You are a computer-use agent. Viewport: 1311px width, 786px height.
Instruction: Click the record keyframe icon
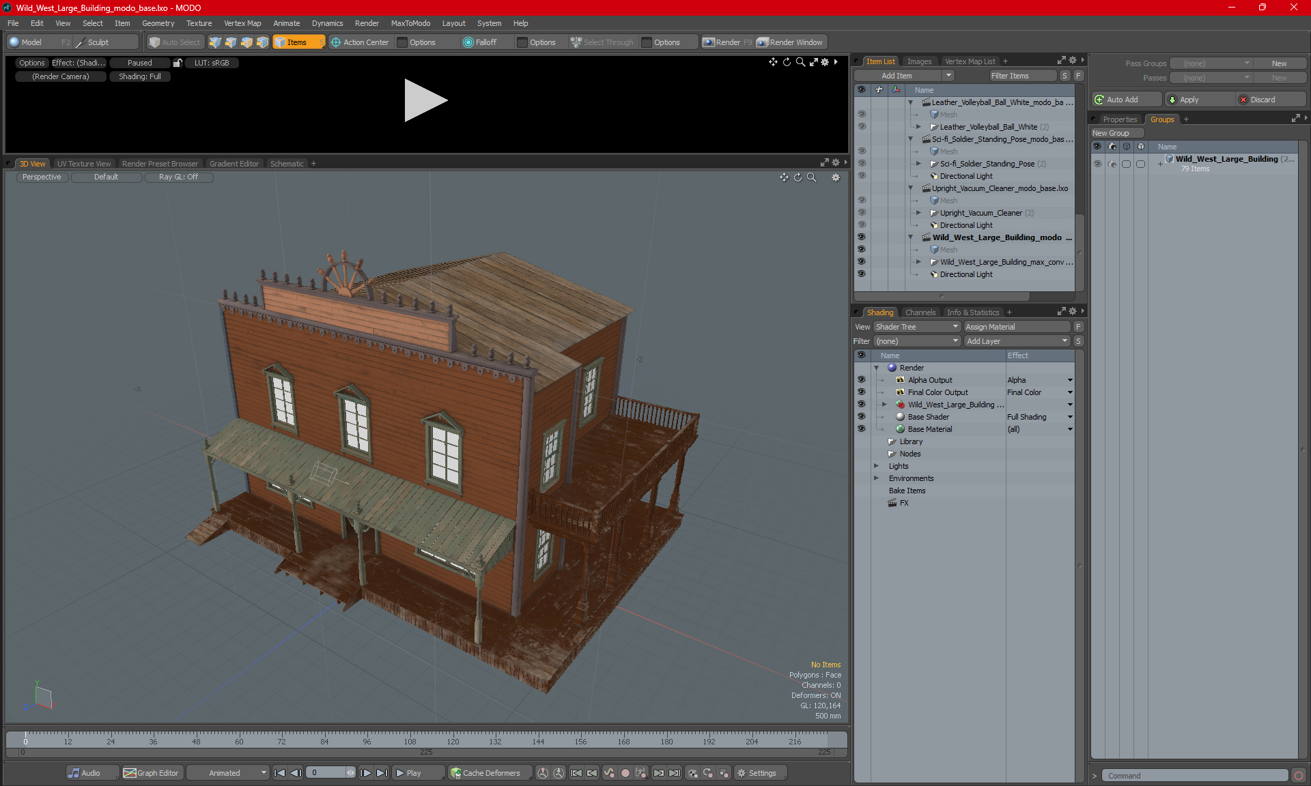(x=625, y=773)
